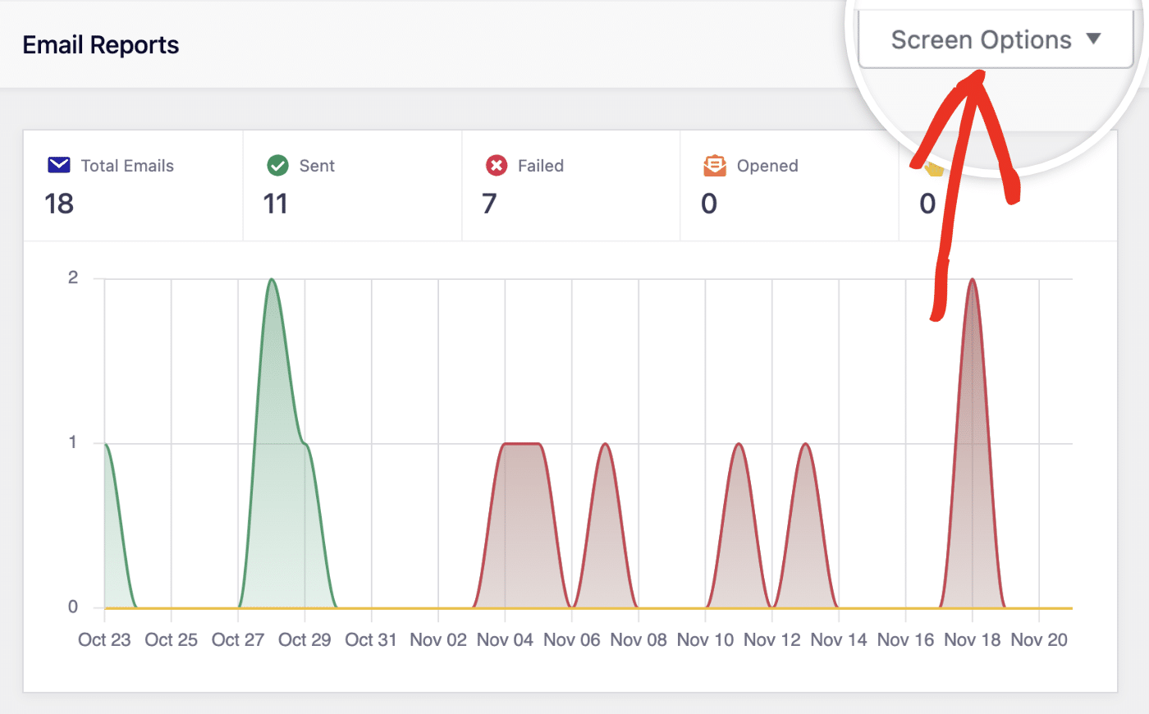Click the Oct 27 x-axis label
Viewport: 1149px width, 714px height.
(x=238, y=640)
